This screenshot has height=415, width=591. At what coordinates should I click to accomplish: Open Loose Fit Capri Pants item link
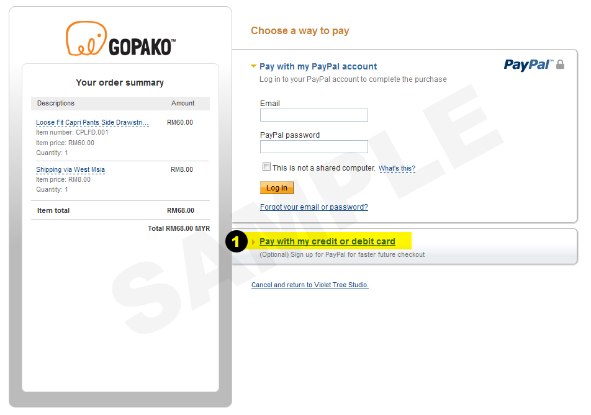[x=92, y=122]
